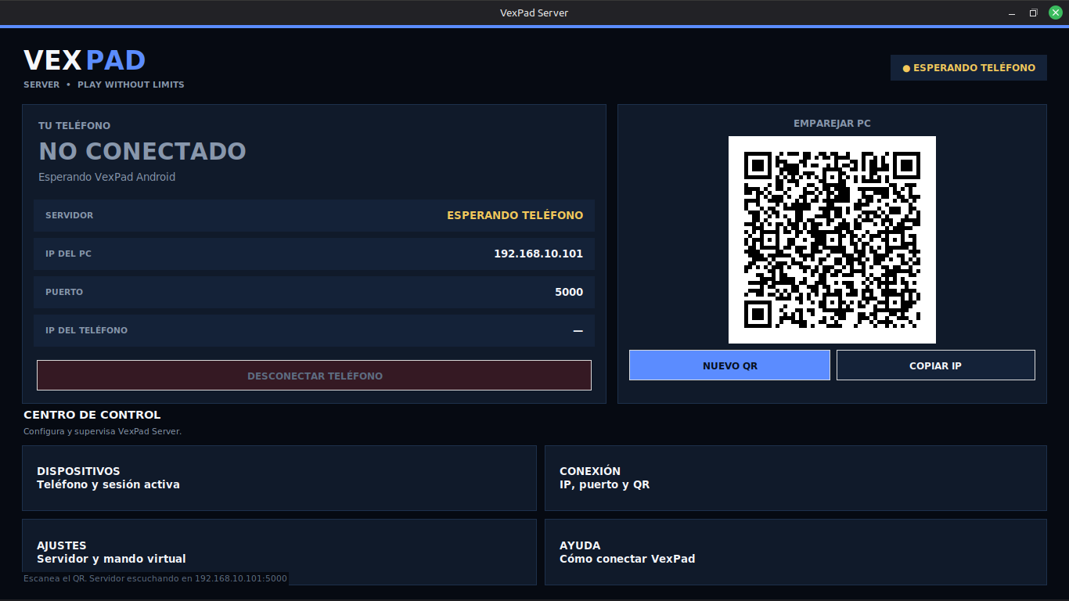Click the status bar message about scanning QR
The image size is (1069, 601).
(155, 578)
